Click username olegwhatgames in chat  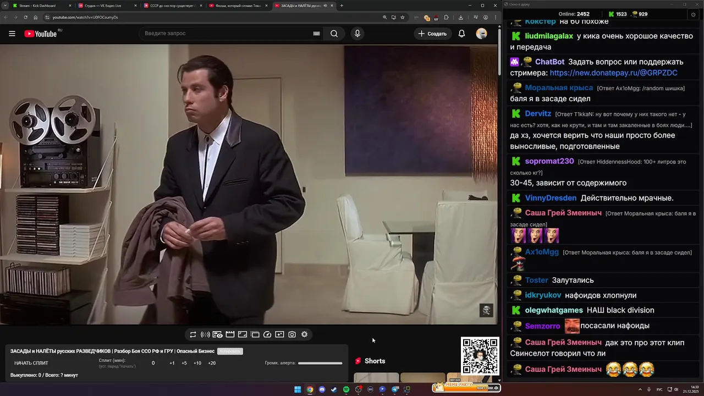[554, 310]
